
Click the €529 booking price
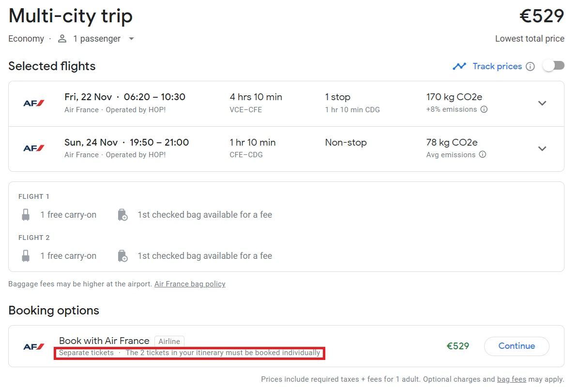pos(457,346)
